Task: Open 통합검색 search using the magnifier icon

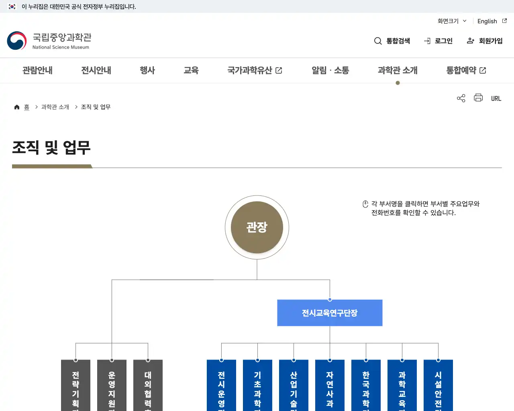Action: [378, 41]
